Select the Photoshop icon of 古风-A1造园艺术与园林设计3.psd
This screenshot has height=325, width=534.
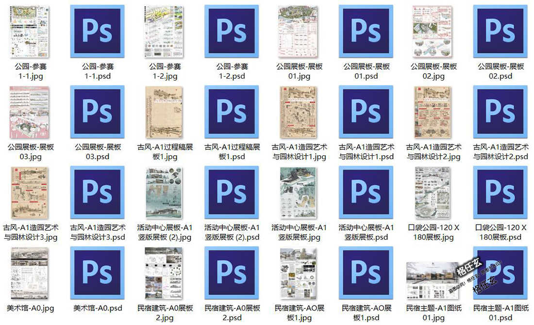pos(98,192)
